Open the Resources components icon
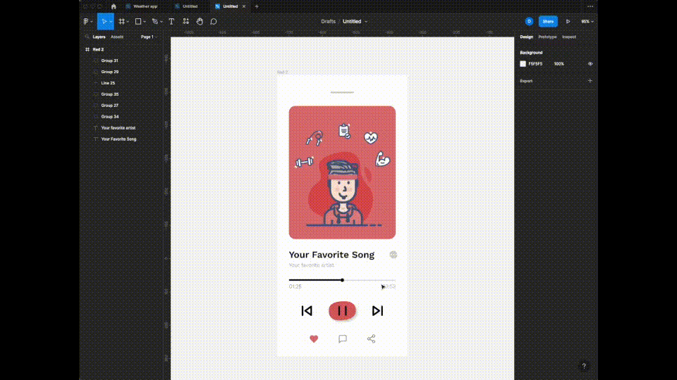The image size is (677, 380). (x=186, y=21)
